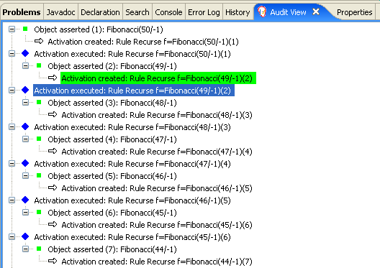Click arrow icon of Activation created Fibonacci(44/-1)(7)

pos(53,261)
